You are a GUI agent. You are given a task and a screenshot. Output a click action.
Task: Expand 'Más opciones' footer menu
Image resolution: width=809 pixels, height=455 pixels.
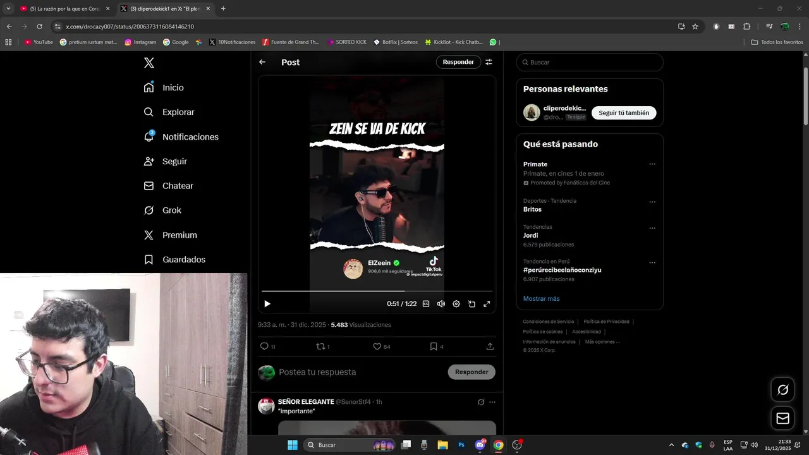point(602,342)
